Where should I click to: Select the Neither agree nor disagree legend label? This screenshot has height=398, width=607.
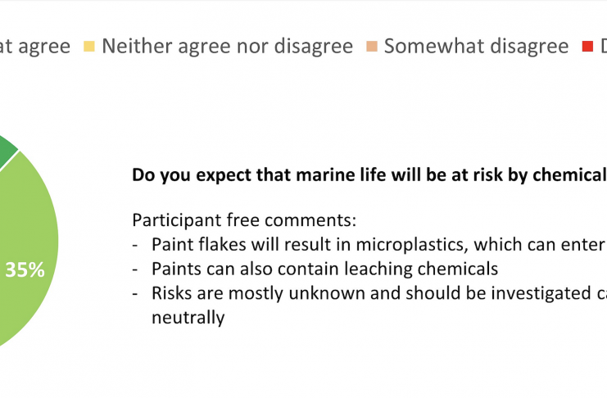[x=227, y=46]
